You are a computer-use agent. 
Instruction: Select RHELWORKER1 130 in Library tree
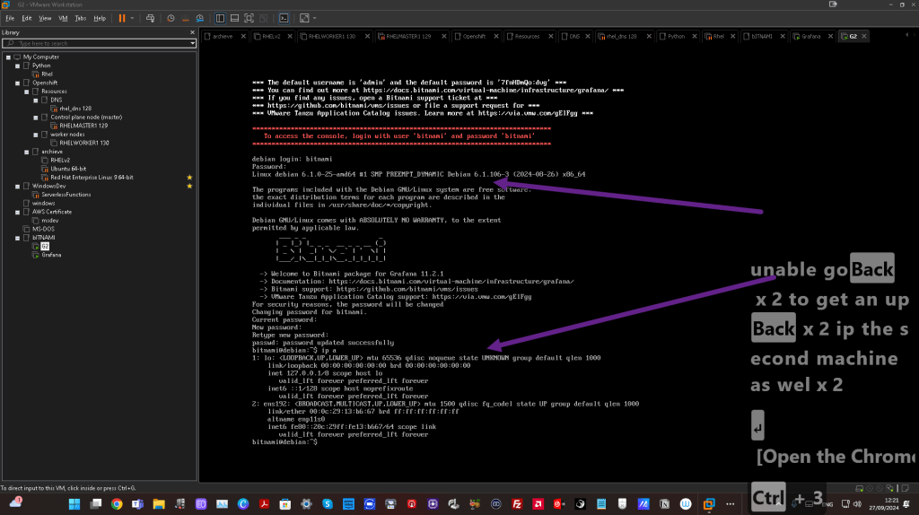[x=83, y=143]
